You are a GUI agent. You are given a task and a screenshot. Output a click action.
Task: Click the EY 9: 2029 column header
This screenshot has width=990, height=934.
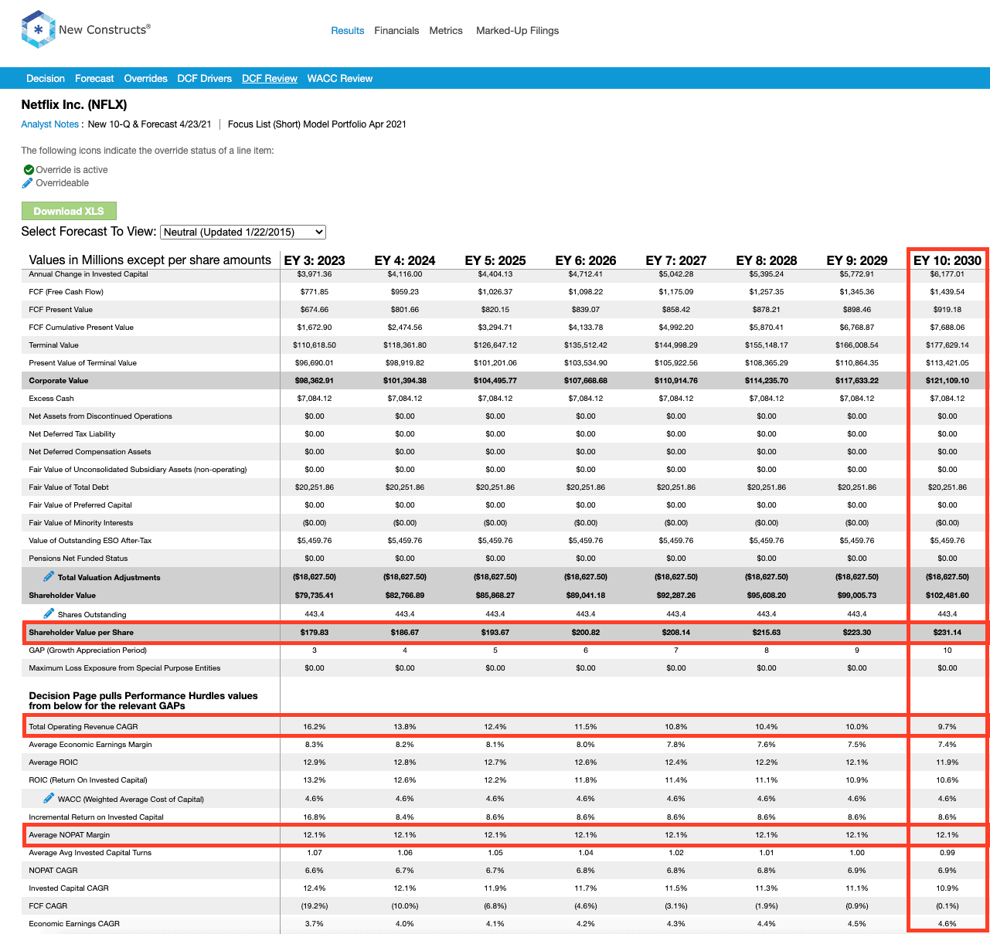[857, 260]
